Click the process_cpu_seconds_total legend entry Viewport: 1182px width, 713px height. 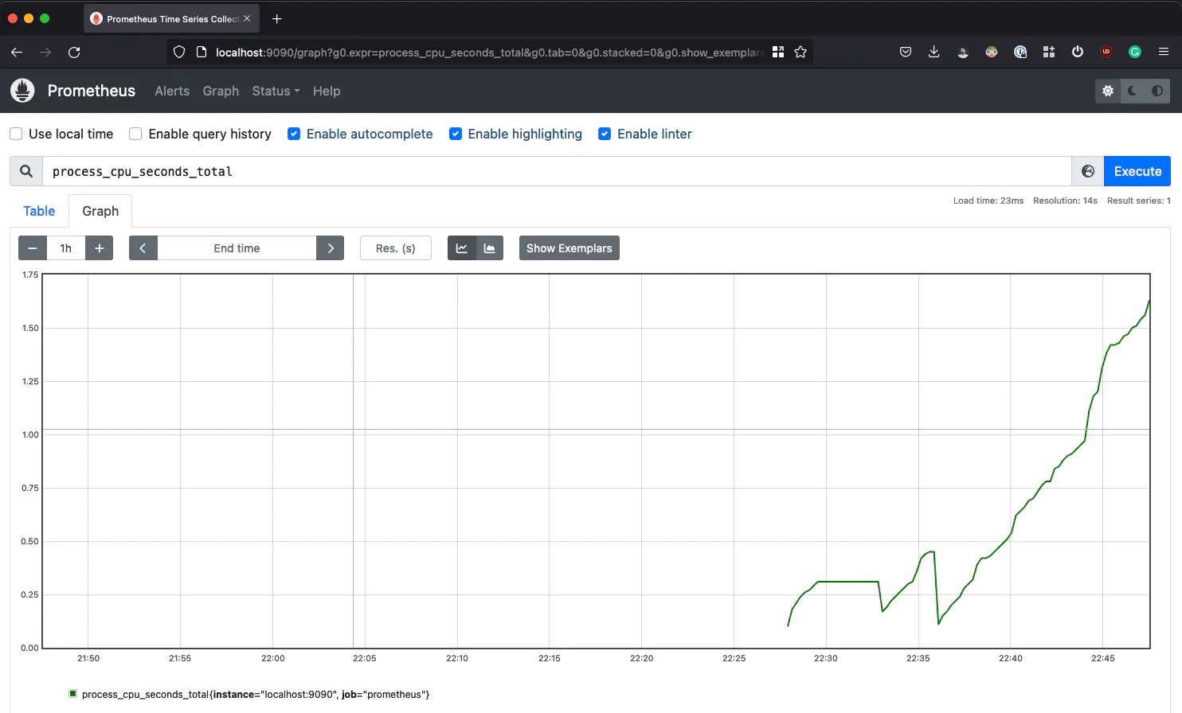coord(255,695)
